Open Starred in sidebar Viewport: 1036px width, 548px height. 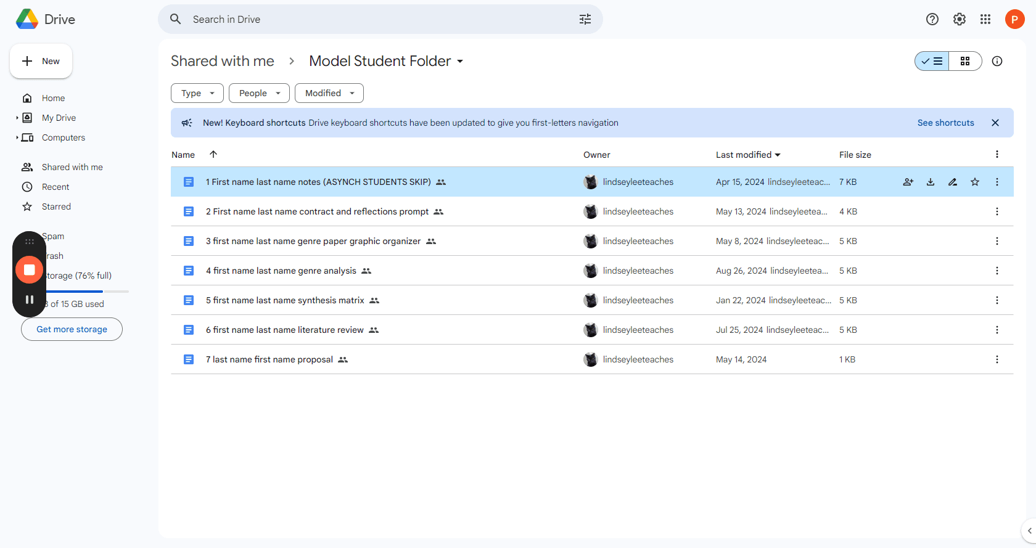56,207
